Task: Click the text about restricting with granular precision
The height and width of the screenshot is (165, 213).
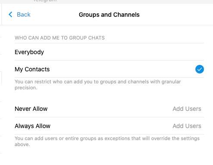Action: pos(98,85)
